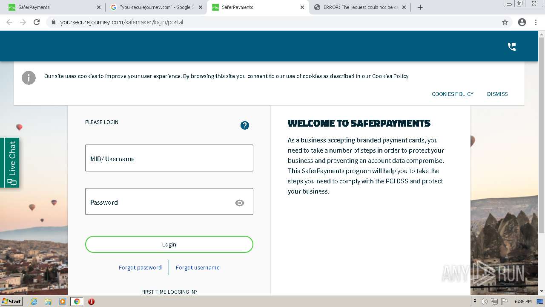The image size is (545, 307).
Task: Open Chrome three-dot menu
Action: pos(536,22)
